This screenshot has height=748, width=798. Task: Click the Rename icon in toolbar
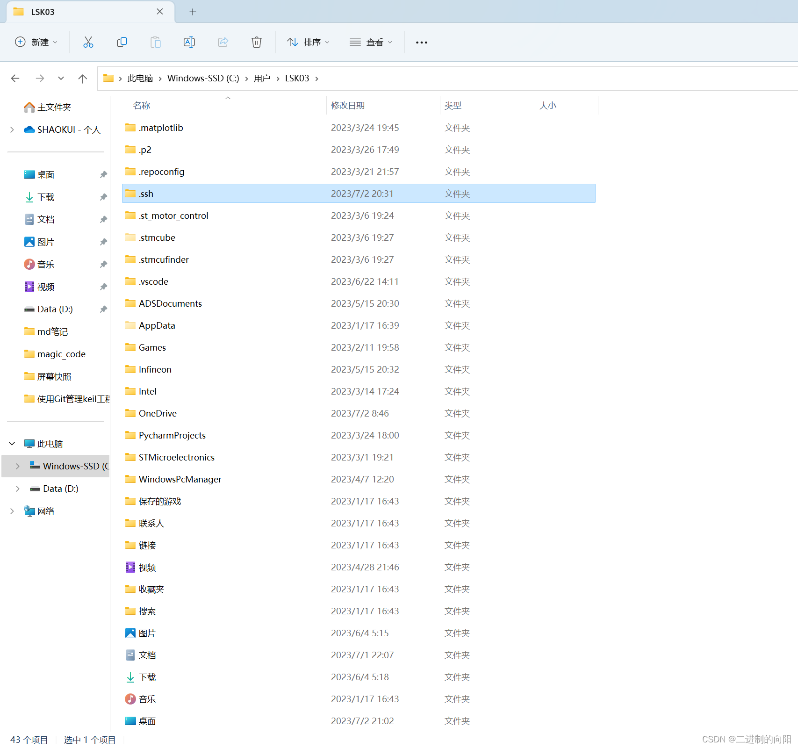click(189, 42)
